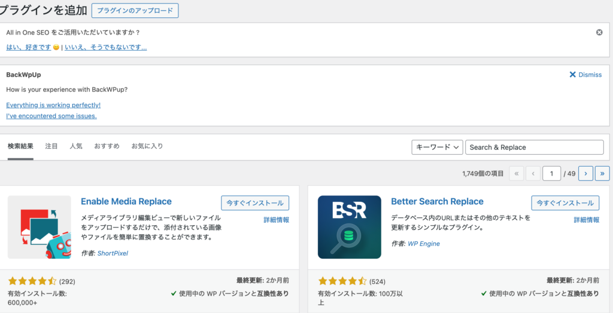613x313 pixels.
Task: Open the おすすめ tab
Action: point(107,146)
